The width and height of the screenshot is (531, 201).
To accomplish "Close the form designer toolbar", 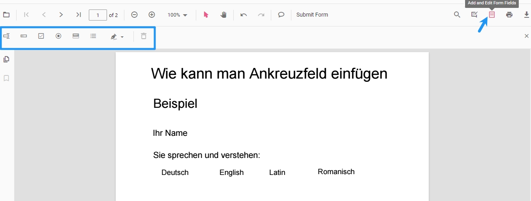I will (x=526, y=36).
